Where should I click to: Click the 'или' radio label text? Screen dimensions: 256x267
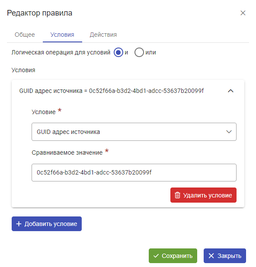click(x=150, y=52)
